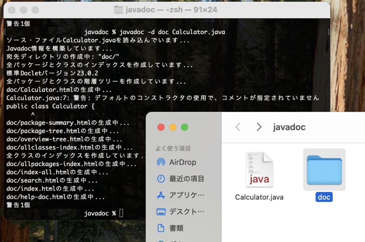Click the command "javadoc -d doc Calculator.java" in Terminal

[x=172, y=32]
